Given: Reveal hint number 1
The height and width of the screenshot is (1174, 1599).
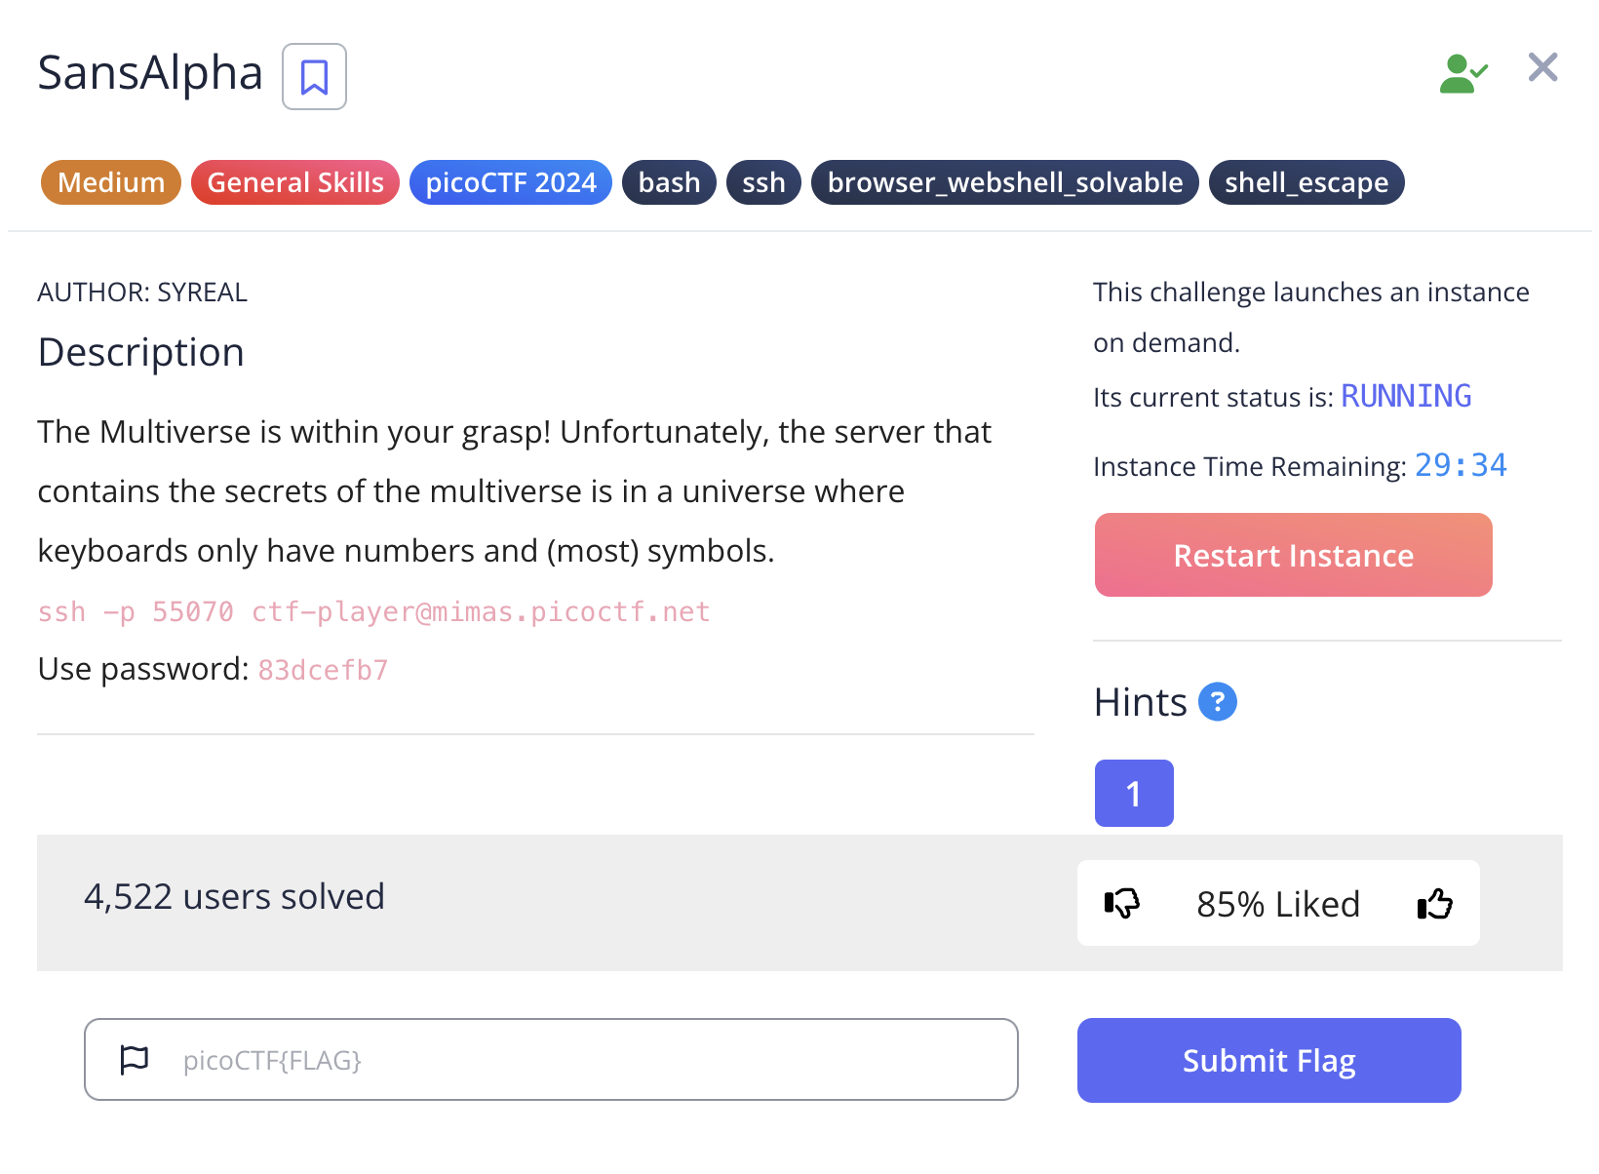Looking at the screenshot, I should tap(1134, 794).
